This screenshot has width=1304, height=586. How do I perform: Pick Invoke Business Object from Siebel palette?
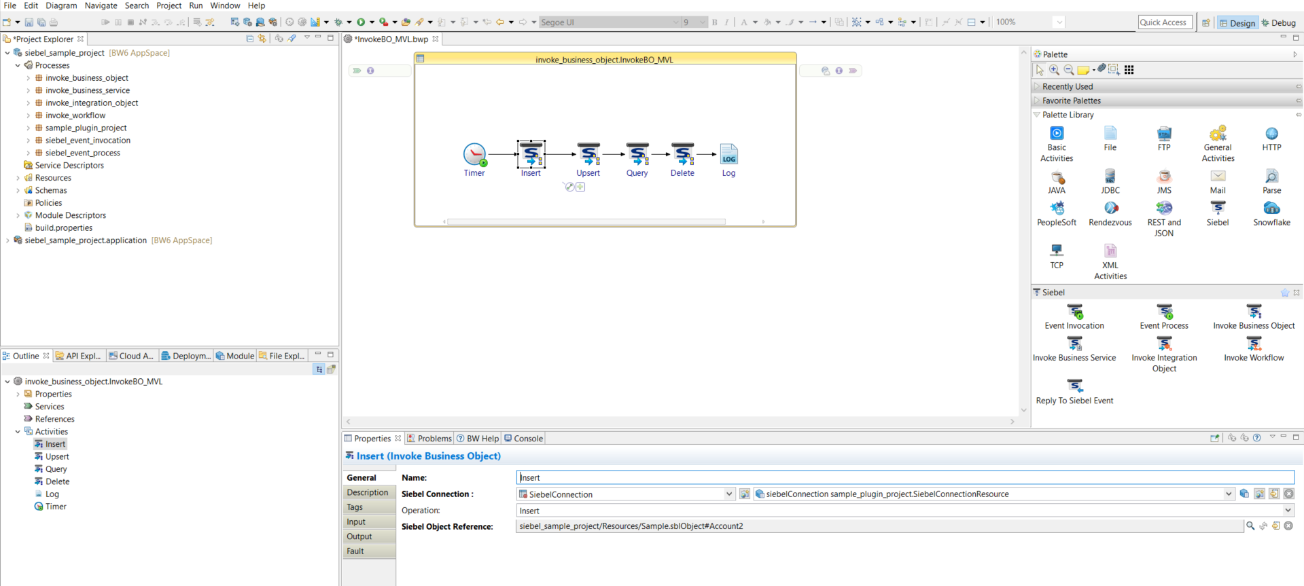[x=1254, y=317]
